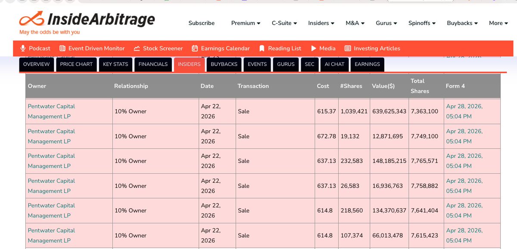Expand the Premium dropdown menu
Image resolution: width=517 pixels, height=249 pixels.
coord(246,23)
